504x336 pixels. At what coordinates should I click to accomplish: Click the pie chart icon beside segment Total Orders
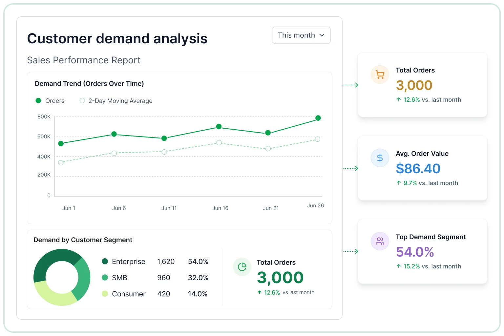(242, 267)
